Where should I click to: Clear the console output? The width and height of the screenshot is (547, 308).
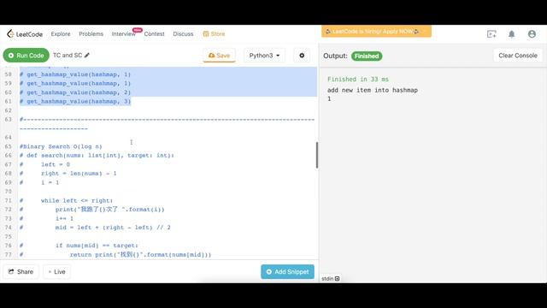518,56
